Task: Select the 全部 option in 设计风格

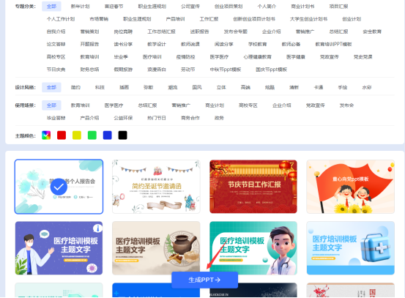Action: [51, 88]
